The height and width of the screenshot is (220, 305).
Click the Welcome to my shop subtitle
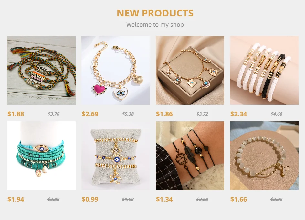[155, 25]
